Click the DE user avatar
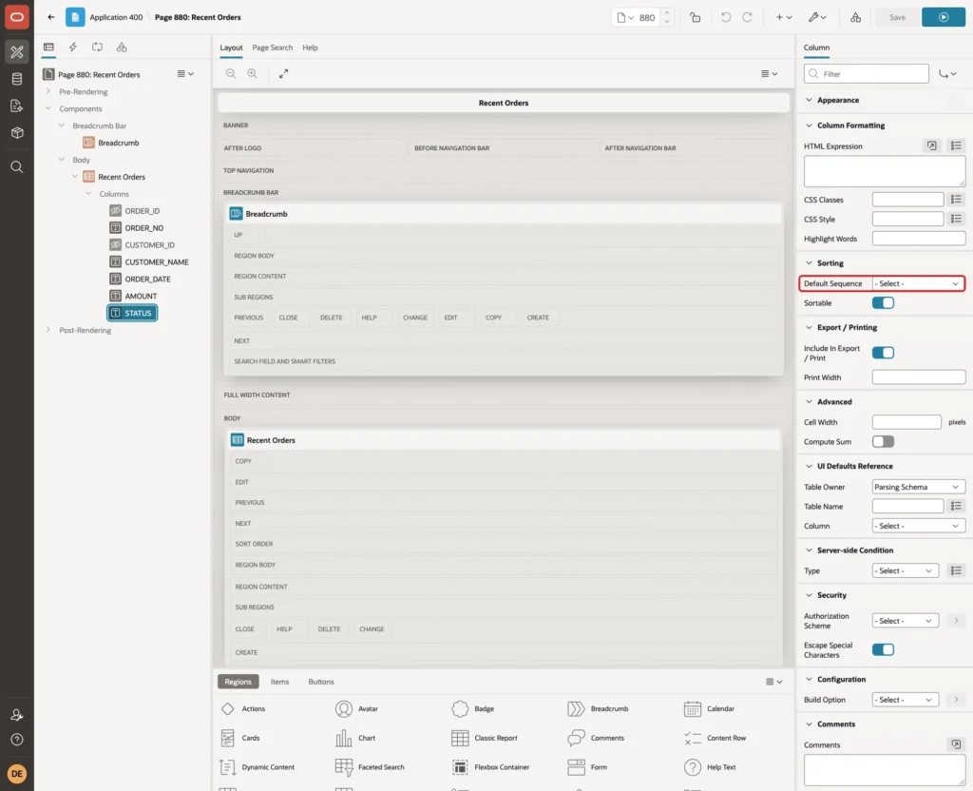Viewport: 973px width, 791px height. click(17, 774)
